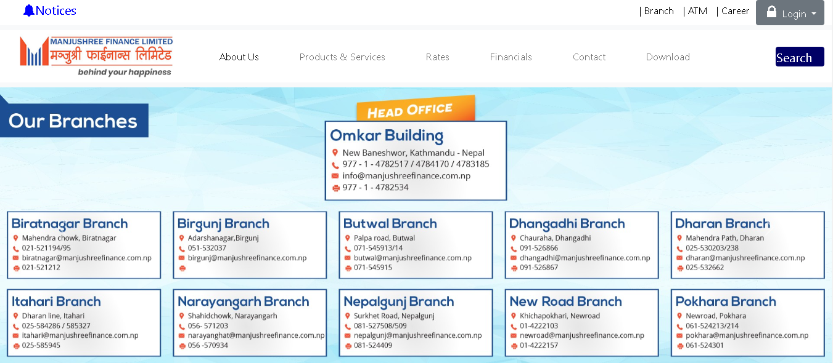This screenshot has width=833, height=363.
Task: Click the Omkar Building heading
Action: click(x=387, y=135)
